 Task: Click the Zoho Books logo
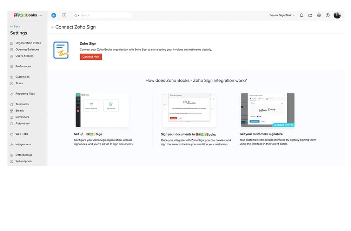[25, 15]
